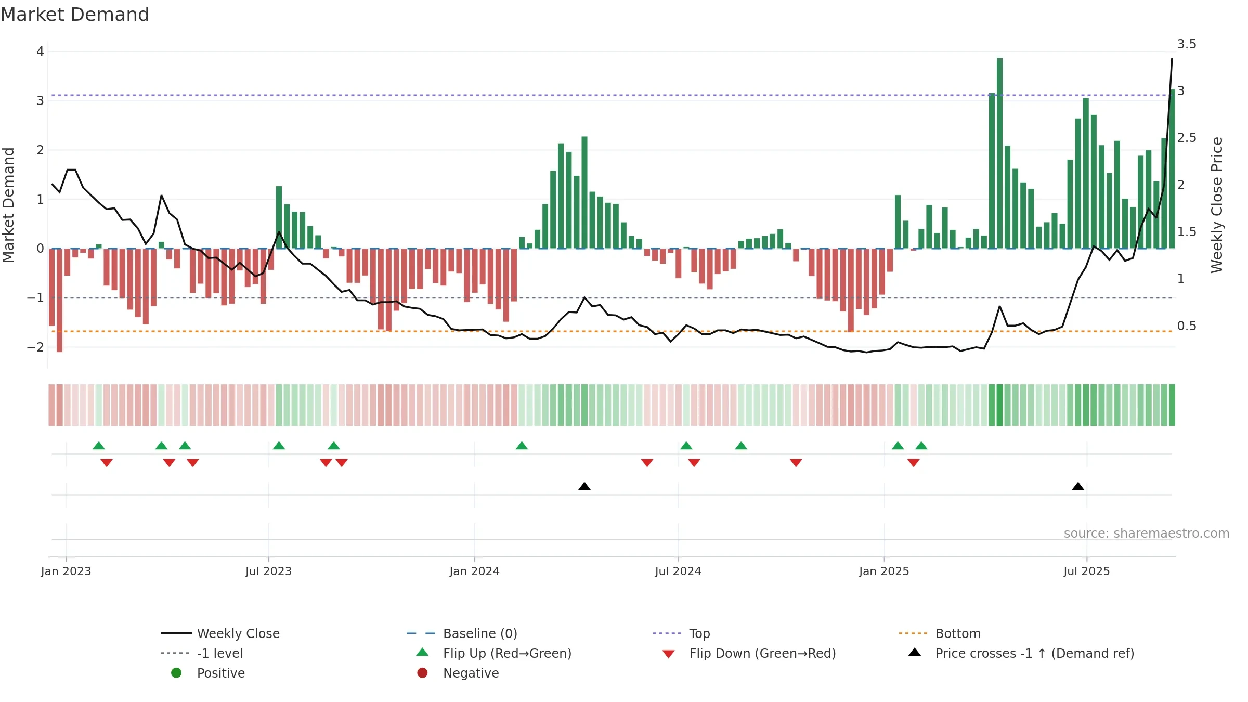Select black price-cross marker in spring 2024
Image resolution: width=1248 pixels, height=702 pixels.
click(584, 486)
